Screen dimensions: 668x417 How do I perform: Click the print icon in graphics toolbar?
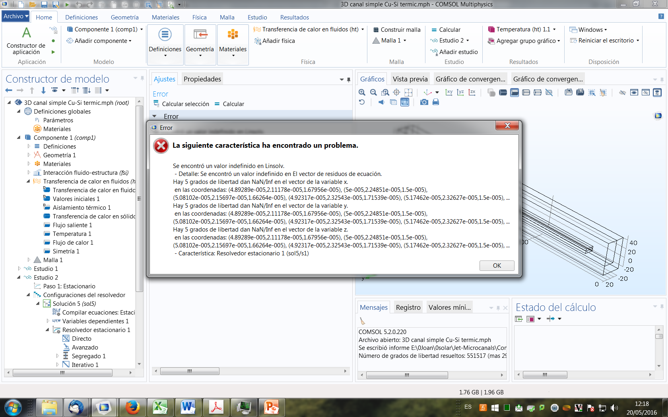point(436,102)
